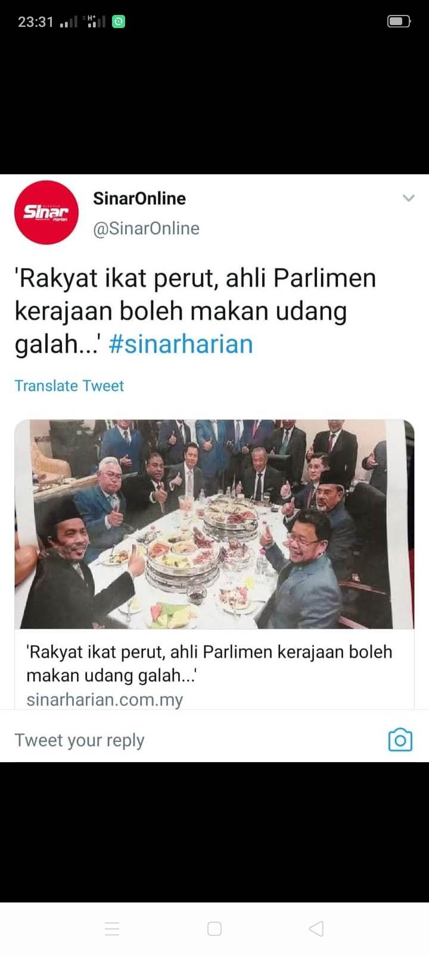Screen dimensions: 429x955
Task: Tap the H+ mobile data signal icon
Action: tap(96, 21)
